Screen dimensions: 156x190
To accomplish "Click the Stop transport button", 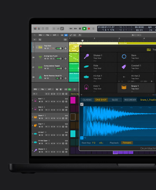I will point(80,29).
